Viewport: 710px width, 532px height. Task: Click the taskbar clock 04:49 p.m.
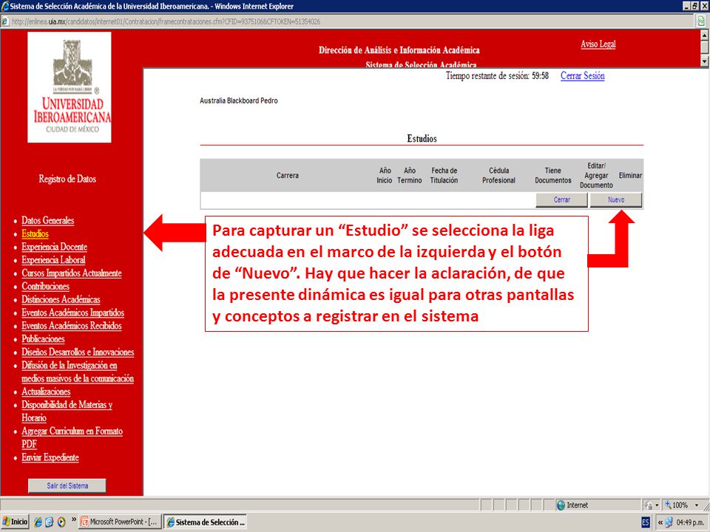click(691, 522)
